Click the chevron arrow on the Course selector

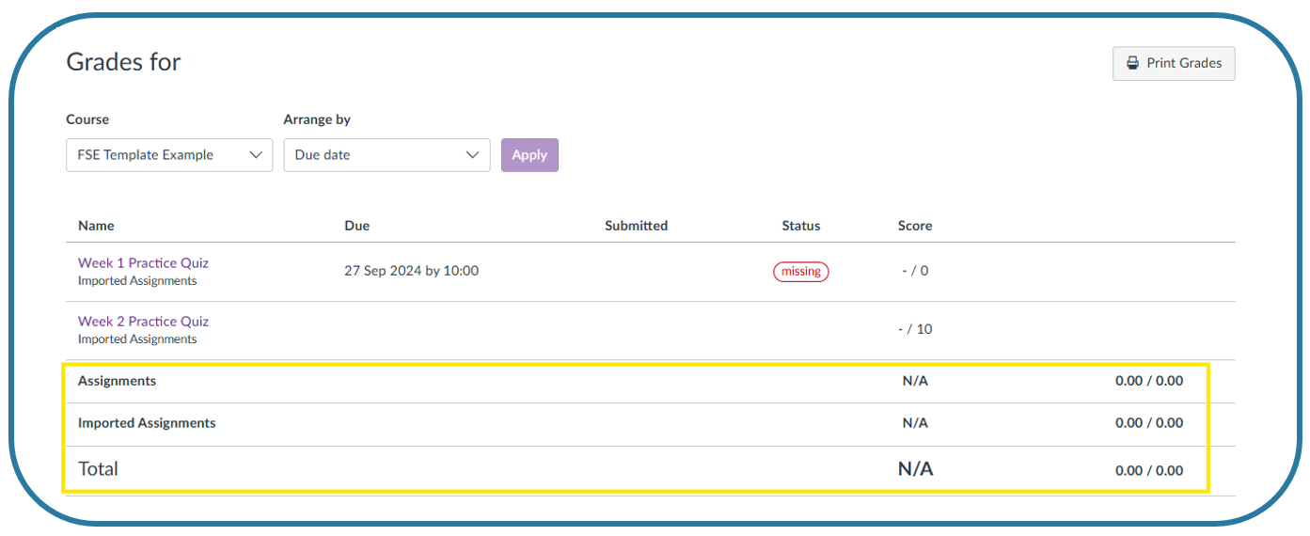(x=255, y=155)
